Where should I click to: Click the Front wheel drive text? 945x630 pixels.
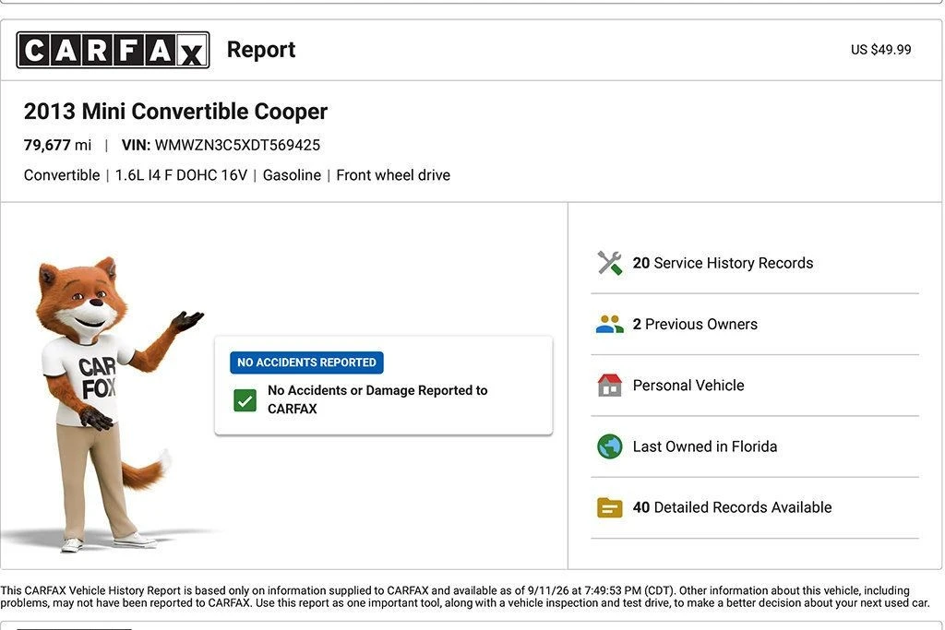[x=393, y=175]
